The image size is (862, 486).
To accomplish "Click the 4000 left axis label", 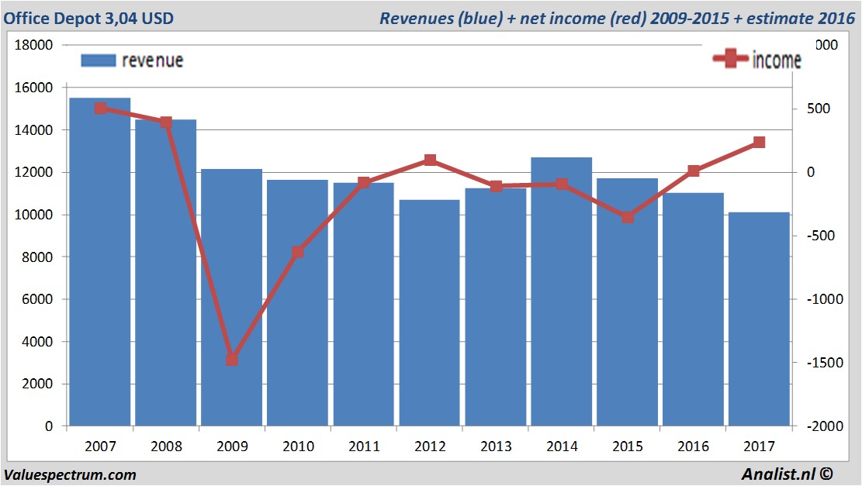I will [37, 342].
